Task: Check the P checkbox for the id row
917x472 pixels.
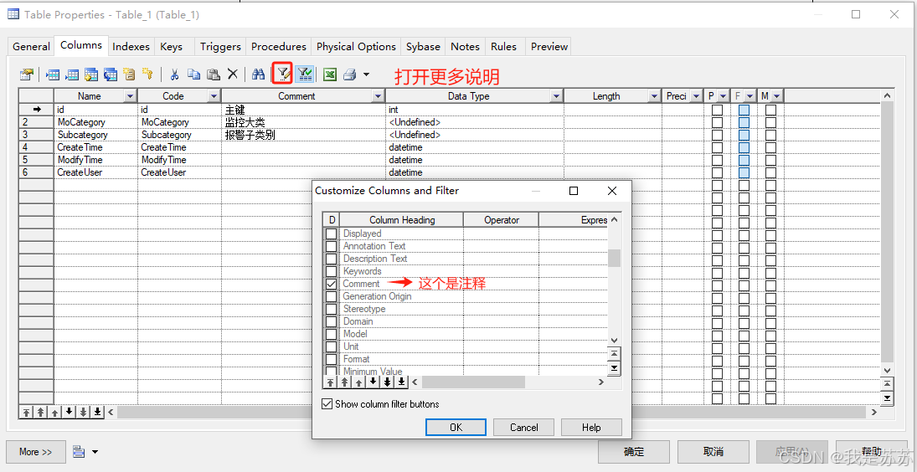Action: click(x=717, y=110)
